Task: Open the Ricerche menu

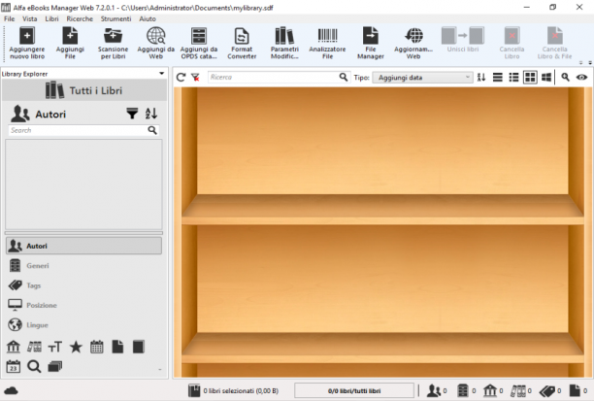Action: tap(80, 18)
